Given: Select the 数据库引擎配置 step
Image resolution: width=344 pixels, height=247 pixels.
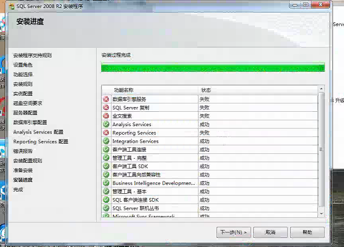Looking at the screenshot, I should click(x=30, y=122).
